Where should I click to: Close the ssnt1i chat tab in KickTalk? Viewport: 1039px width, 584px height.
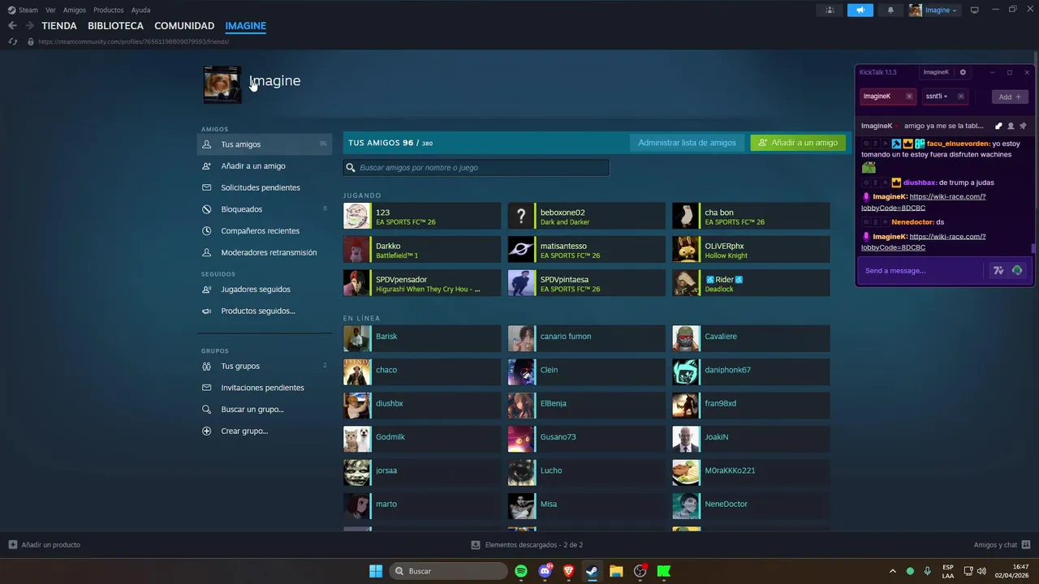[961, 97]
